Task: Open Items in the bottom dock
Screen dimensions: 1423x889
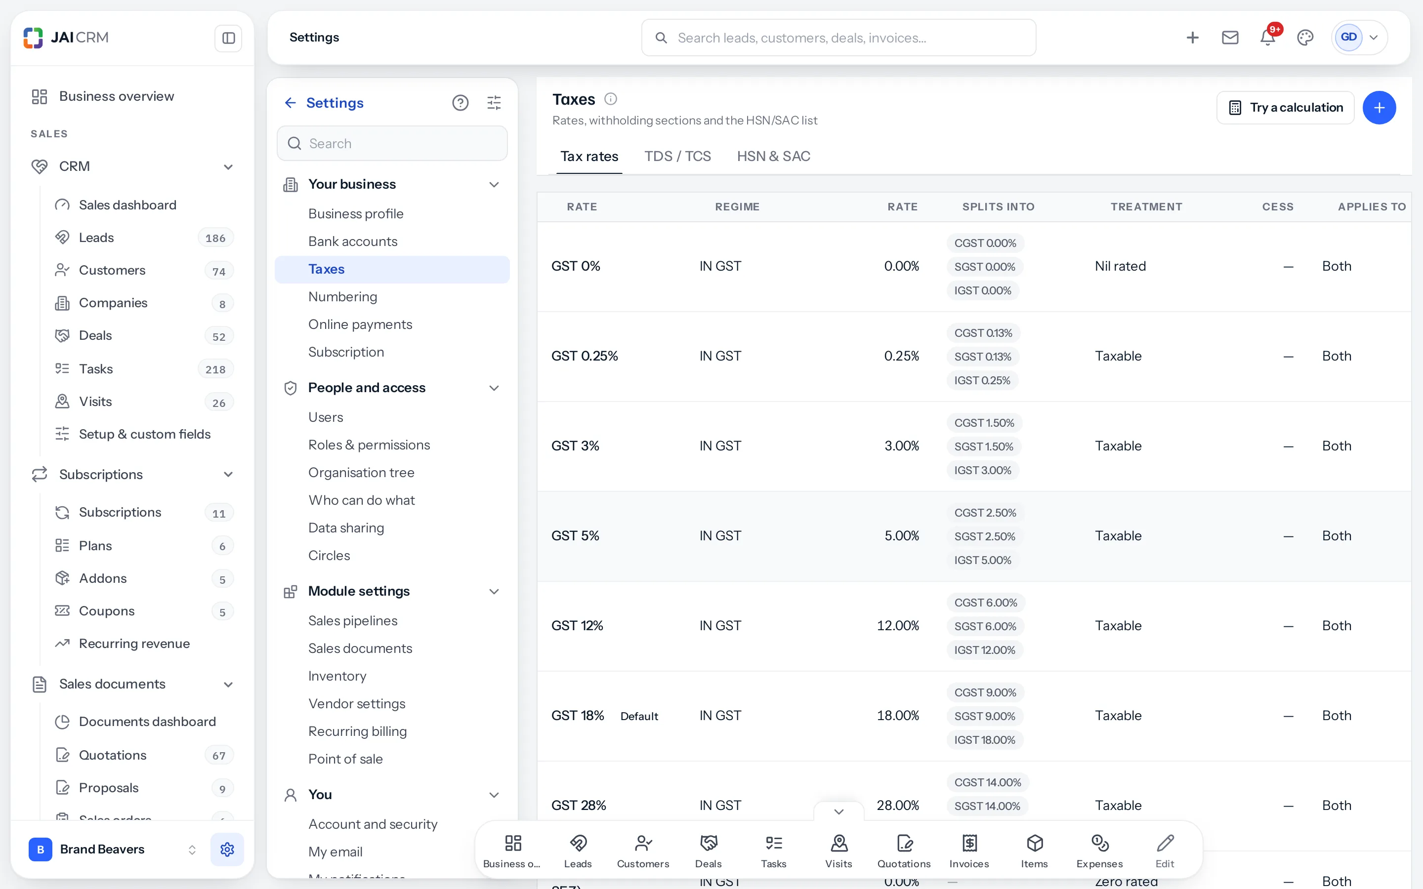Action: point(1034,850)
